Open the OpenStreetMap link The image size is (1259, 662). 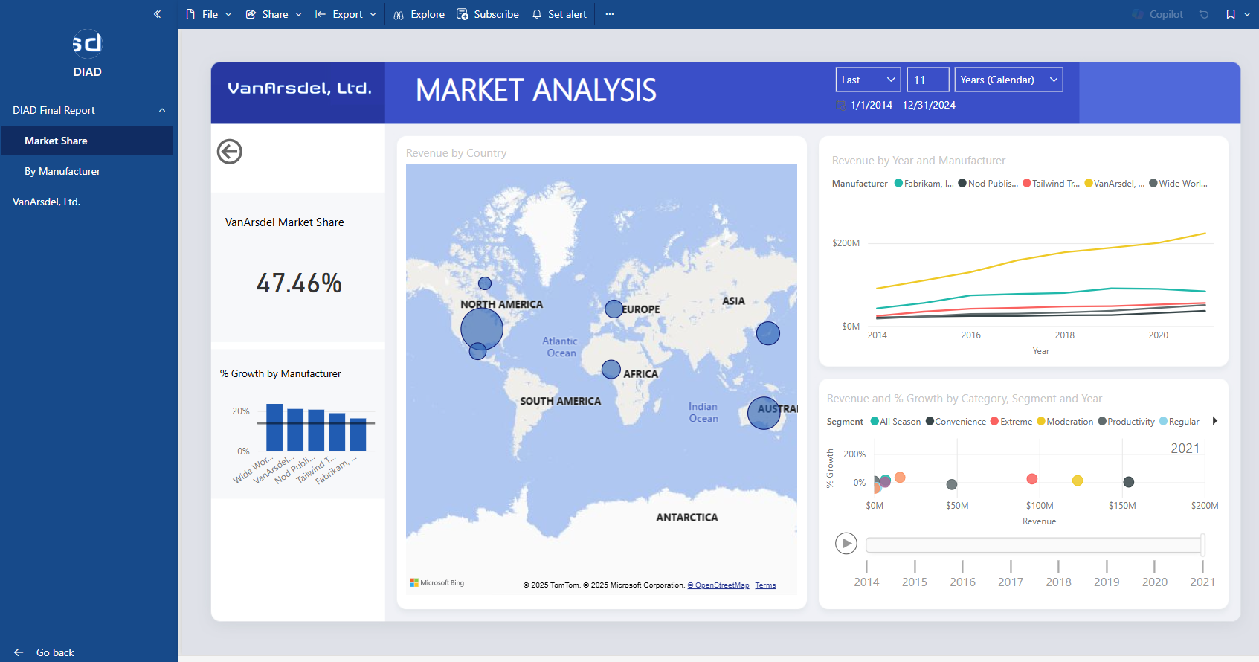(718, 585)
